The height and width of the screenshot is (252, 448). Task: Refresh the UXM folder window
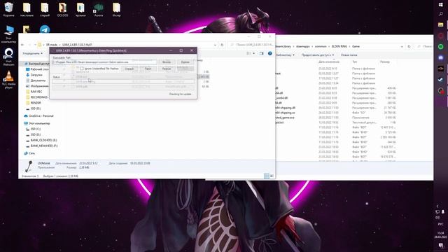click(x=222, y=45)
